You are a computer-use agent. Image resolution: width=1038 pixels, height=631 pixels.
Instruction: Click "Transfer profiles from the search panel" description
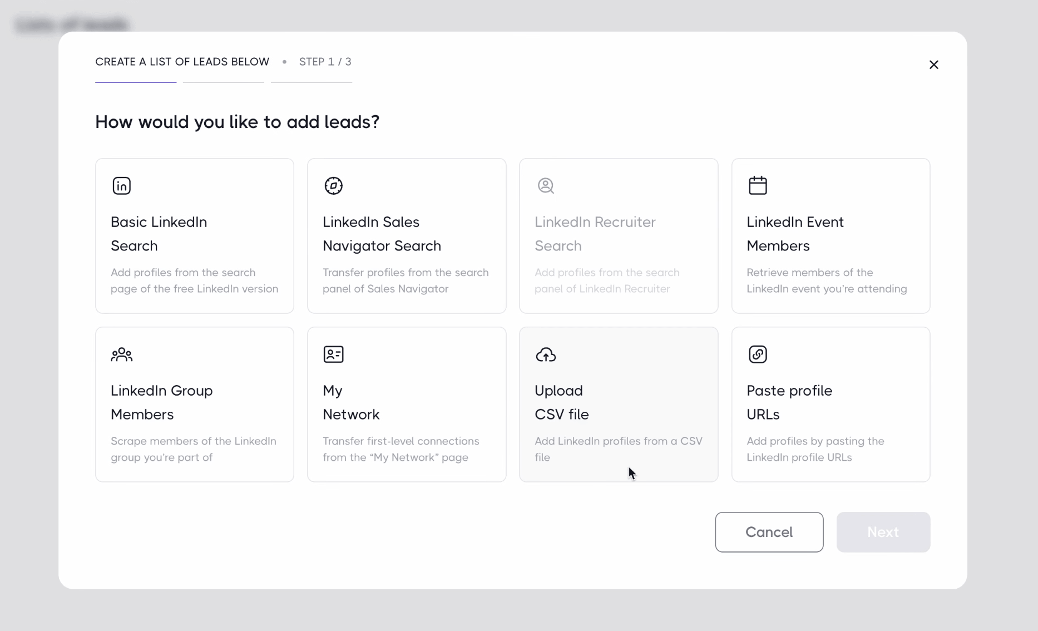[x=406, y=280]
